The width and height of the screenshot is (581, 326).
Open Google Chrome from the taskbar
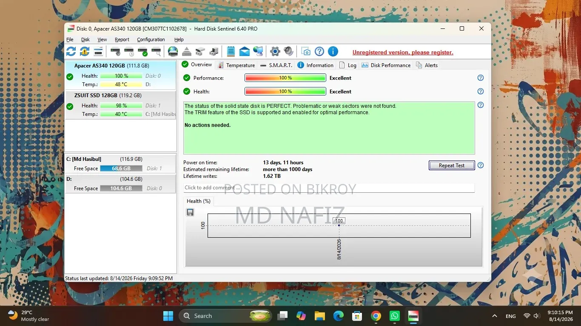click(x=376, y=316)
